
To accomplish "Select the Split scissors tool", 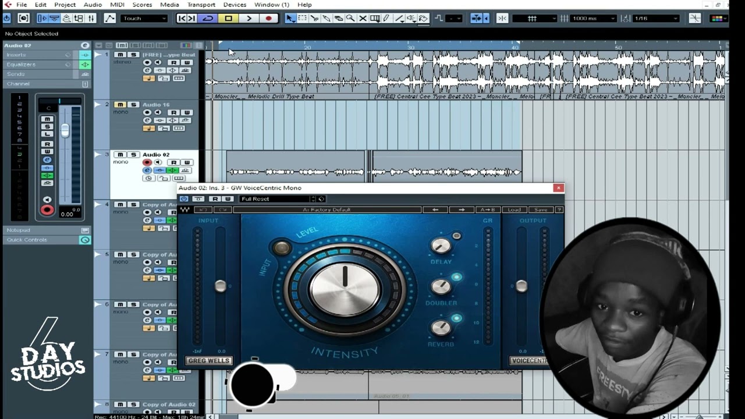I will pyautogui.click(x=314, y=19).
